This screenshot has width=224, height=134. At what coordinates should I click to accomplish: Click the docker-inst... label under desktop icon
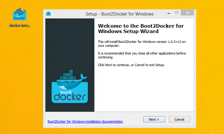point(20,25)
